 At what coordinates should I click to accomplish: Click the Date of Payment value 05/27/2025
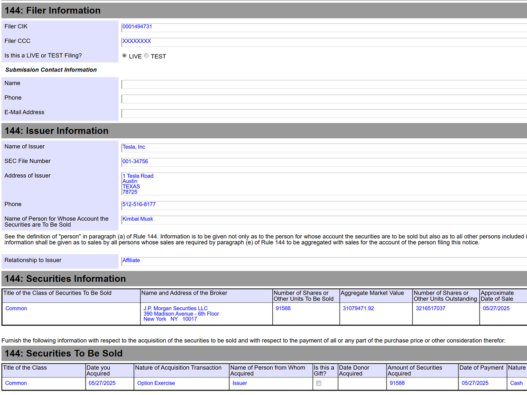coord(475,383)
